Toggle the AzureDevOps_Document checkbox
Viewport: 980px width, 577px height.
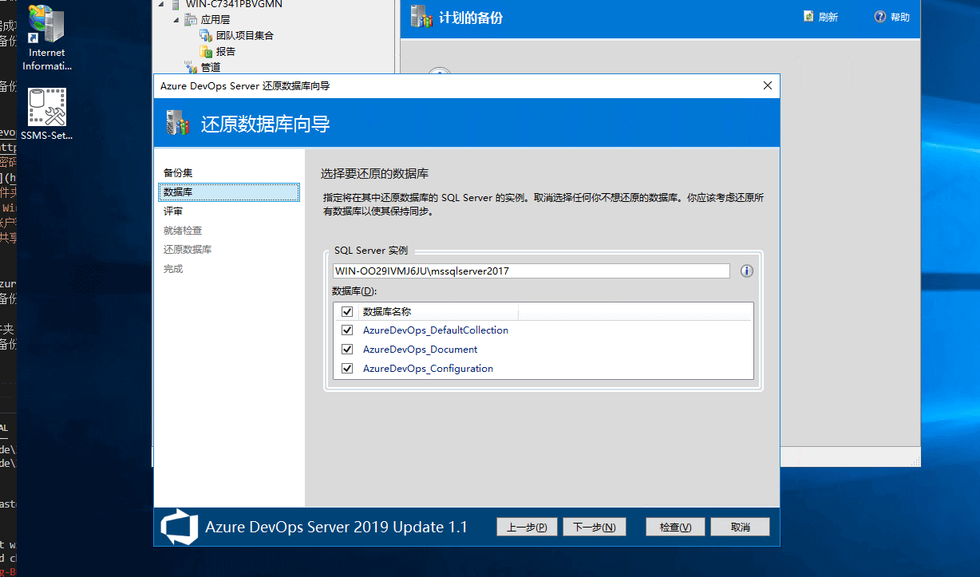[x=347, y=350]
